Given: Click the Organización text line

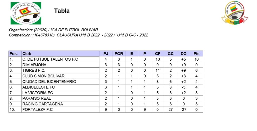Looking at the screenshot, I should (53, 30).
